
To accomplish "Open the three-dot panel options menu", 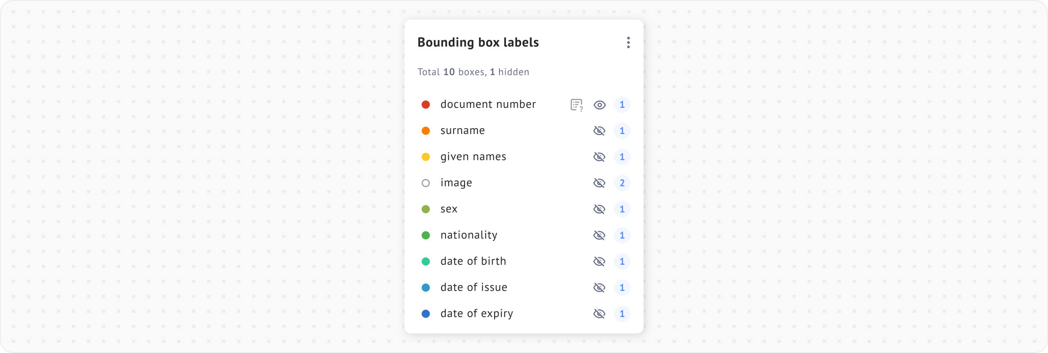I will [628, 42].
